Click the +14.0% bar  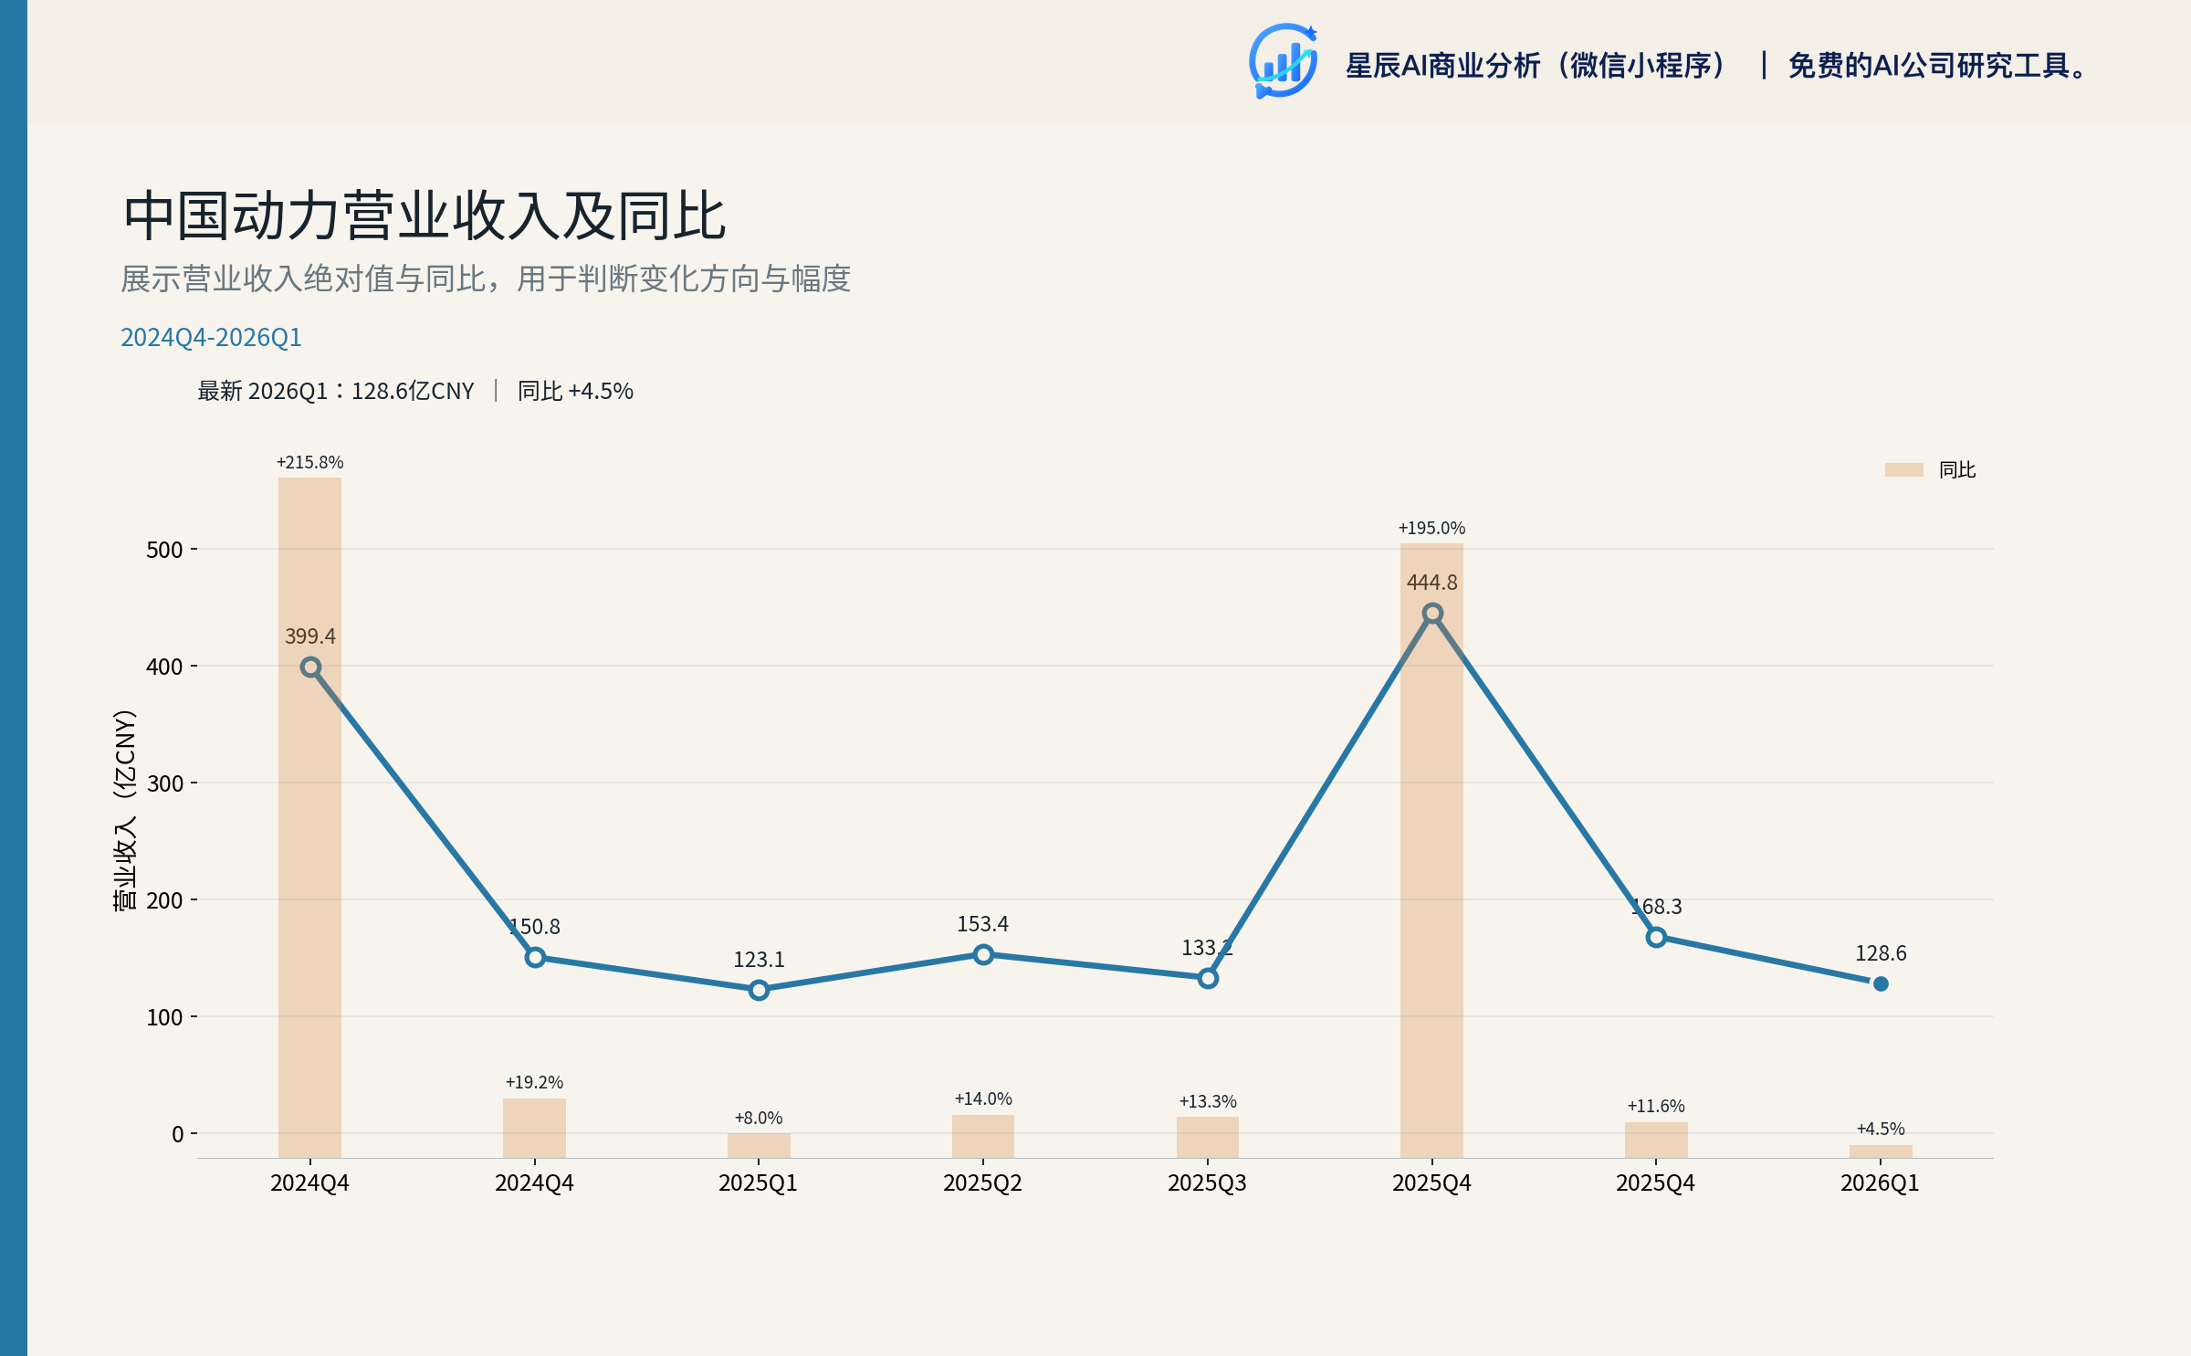(x=983, y=1136)
